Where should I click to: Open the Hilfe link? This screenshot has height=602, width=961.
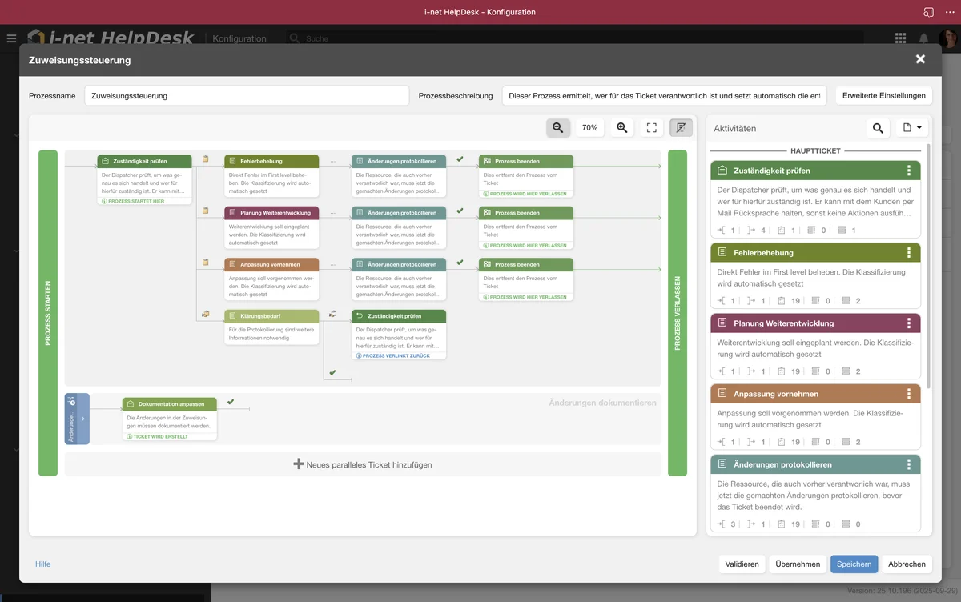coord(42,564)
